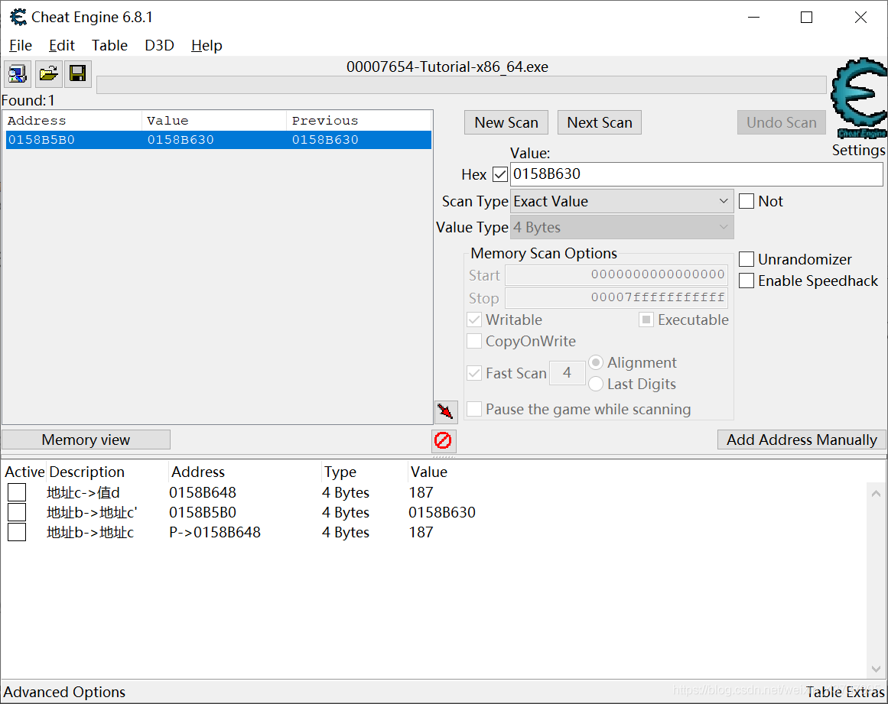Click the Stop address field
This screenshot has height=704, width=888.
tap(616, 297)
